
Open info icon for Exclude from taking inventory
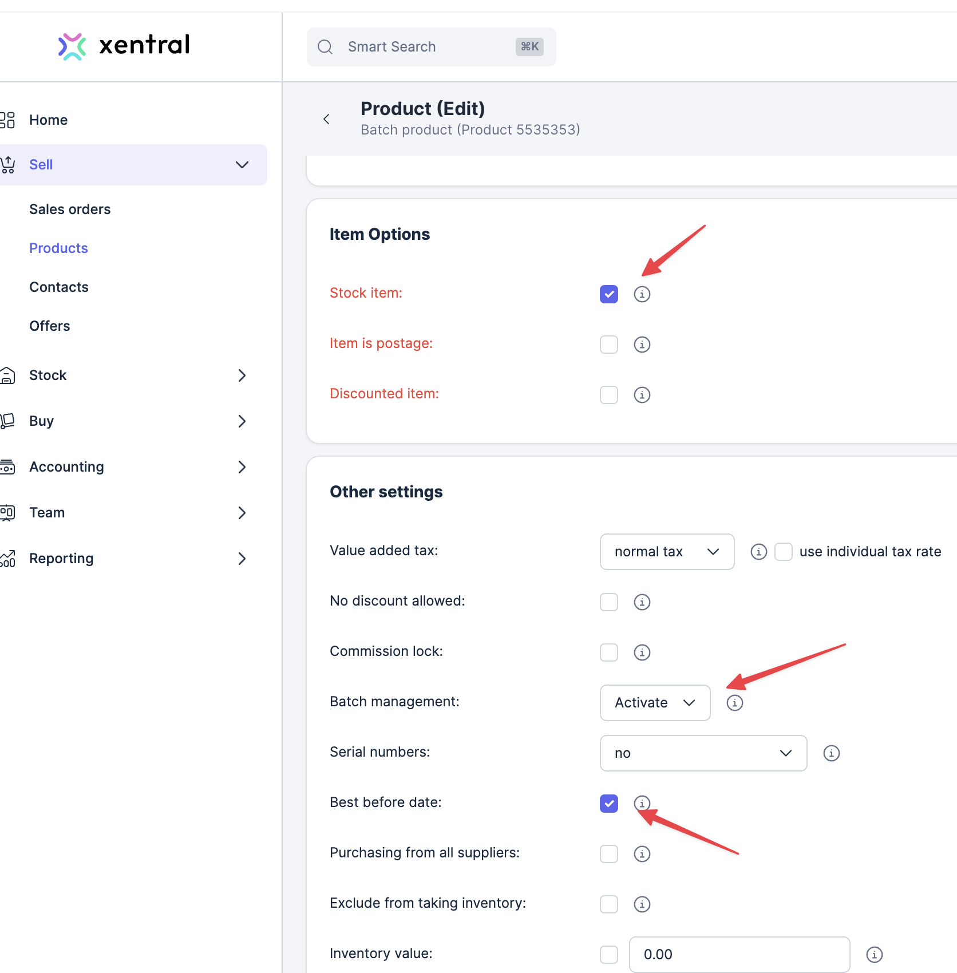642,904
